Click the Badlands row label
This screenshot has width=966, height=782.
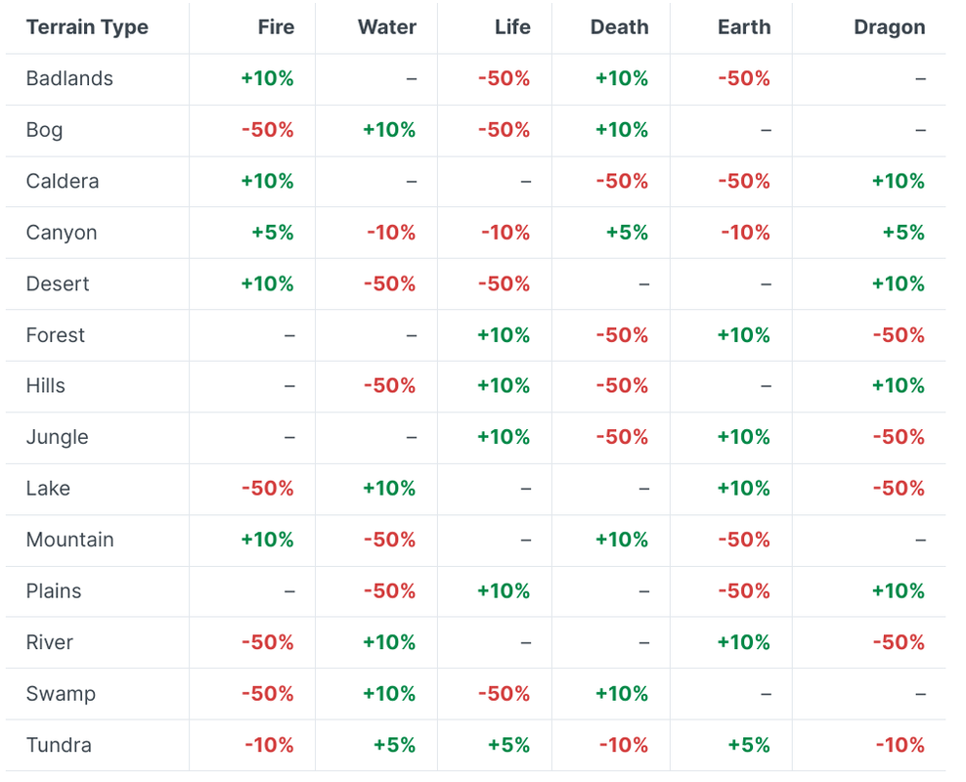point(69,79)
